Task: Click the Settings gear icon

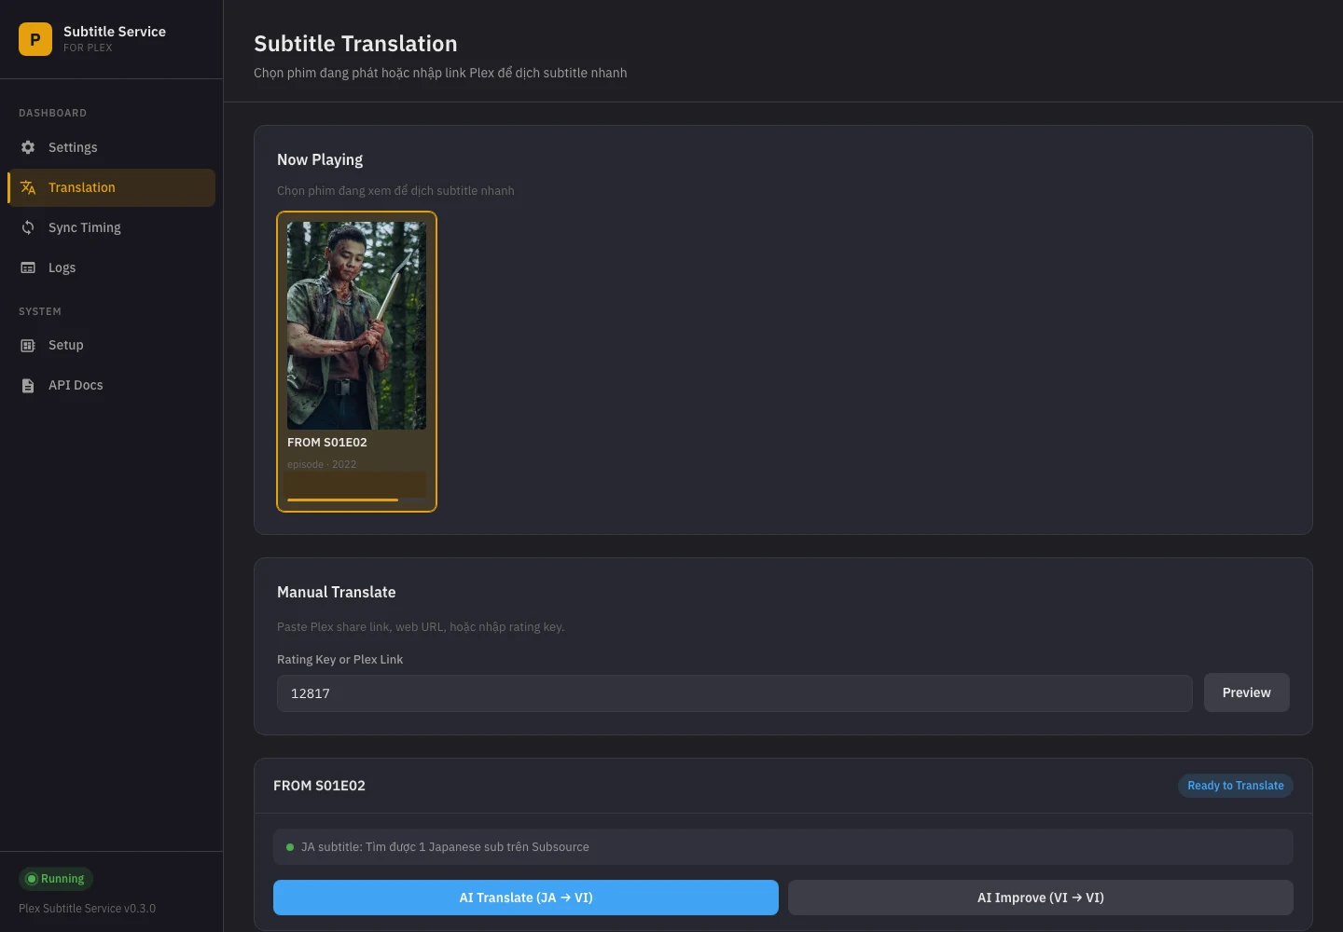Action: 28,147
